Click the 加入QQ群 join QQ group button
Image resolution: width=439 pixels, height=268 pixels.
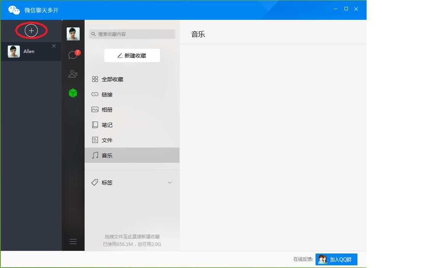[336, 259]
